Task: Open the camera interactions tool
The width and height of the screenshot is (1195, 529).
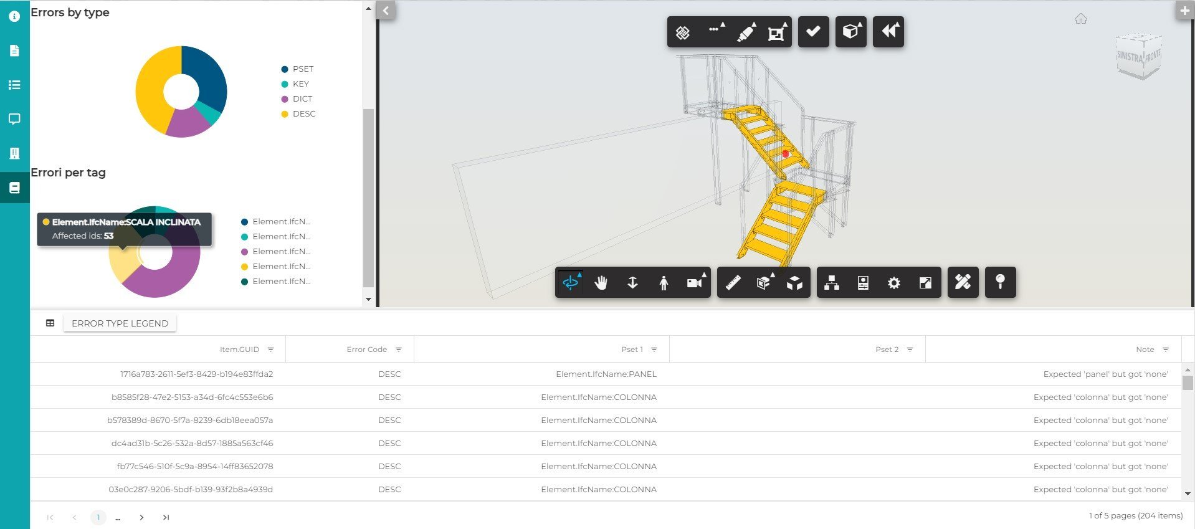Action: coord(695,283)
